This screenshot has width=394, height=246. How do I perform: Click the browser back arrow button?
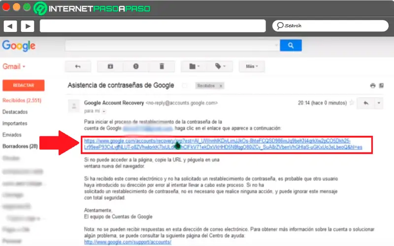point(10,26)
